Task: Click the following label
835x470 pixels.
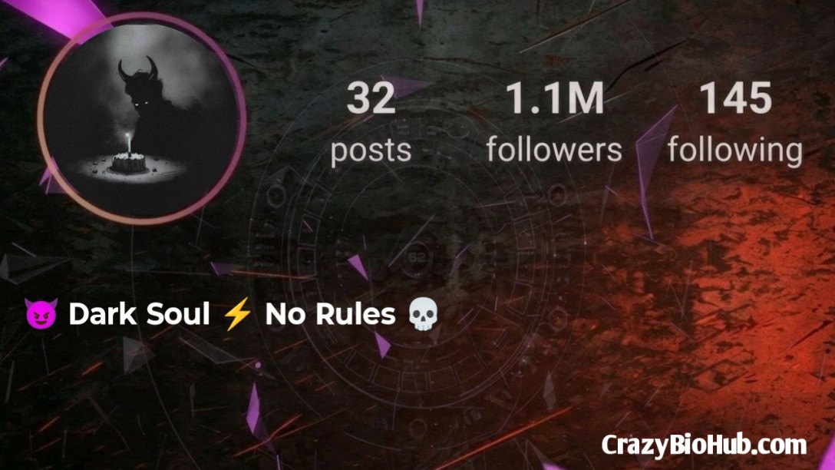Action: [735, 151]
